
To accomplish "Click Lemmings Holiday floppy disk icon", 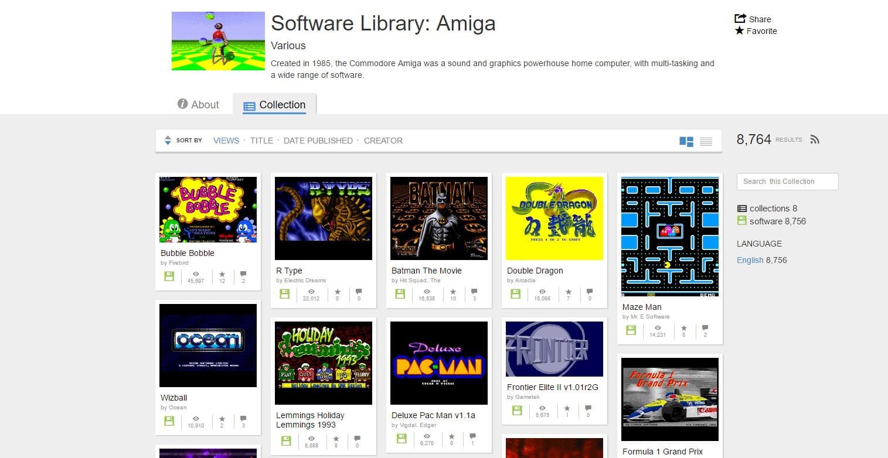I will (285, 440).
